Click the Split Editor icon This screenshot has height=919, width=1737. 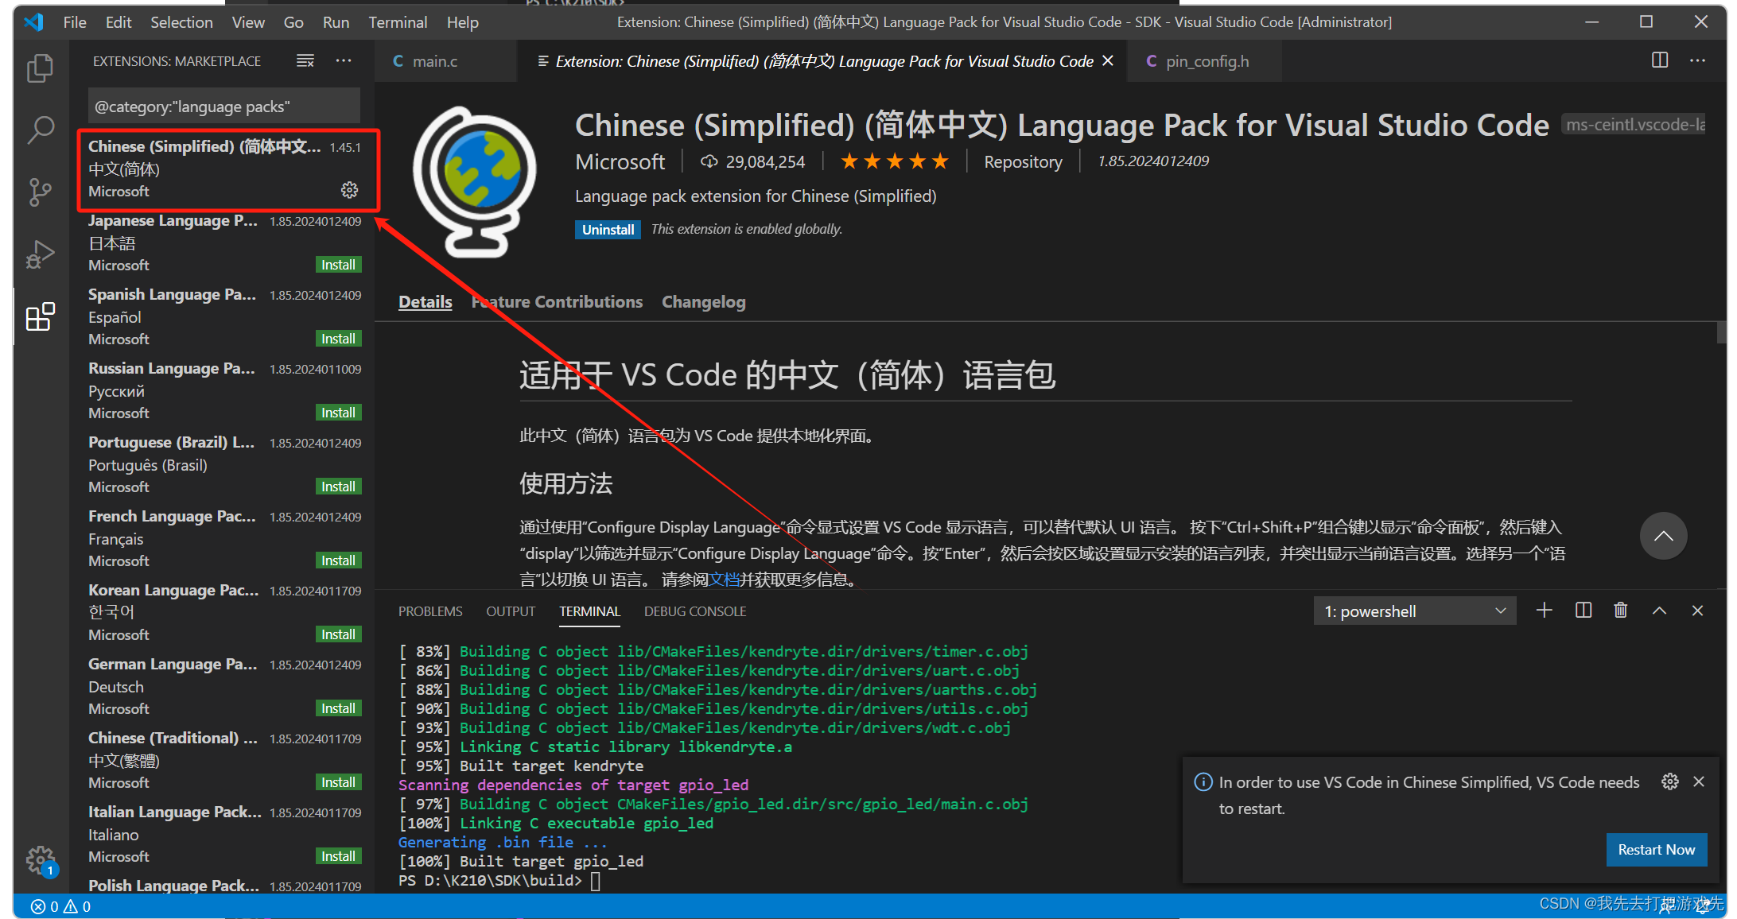1659,60
